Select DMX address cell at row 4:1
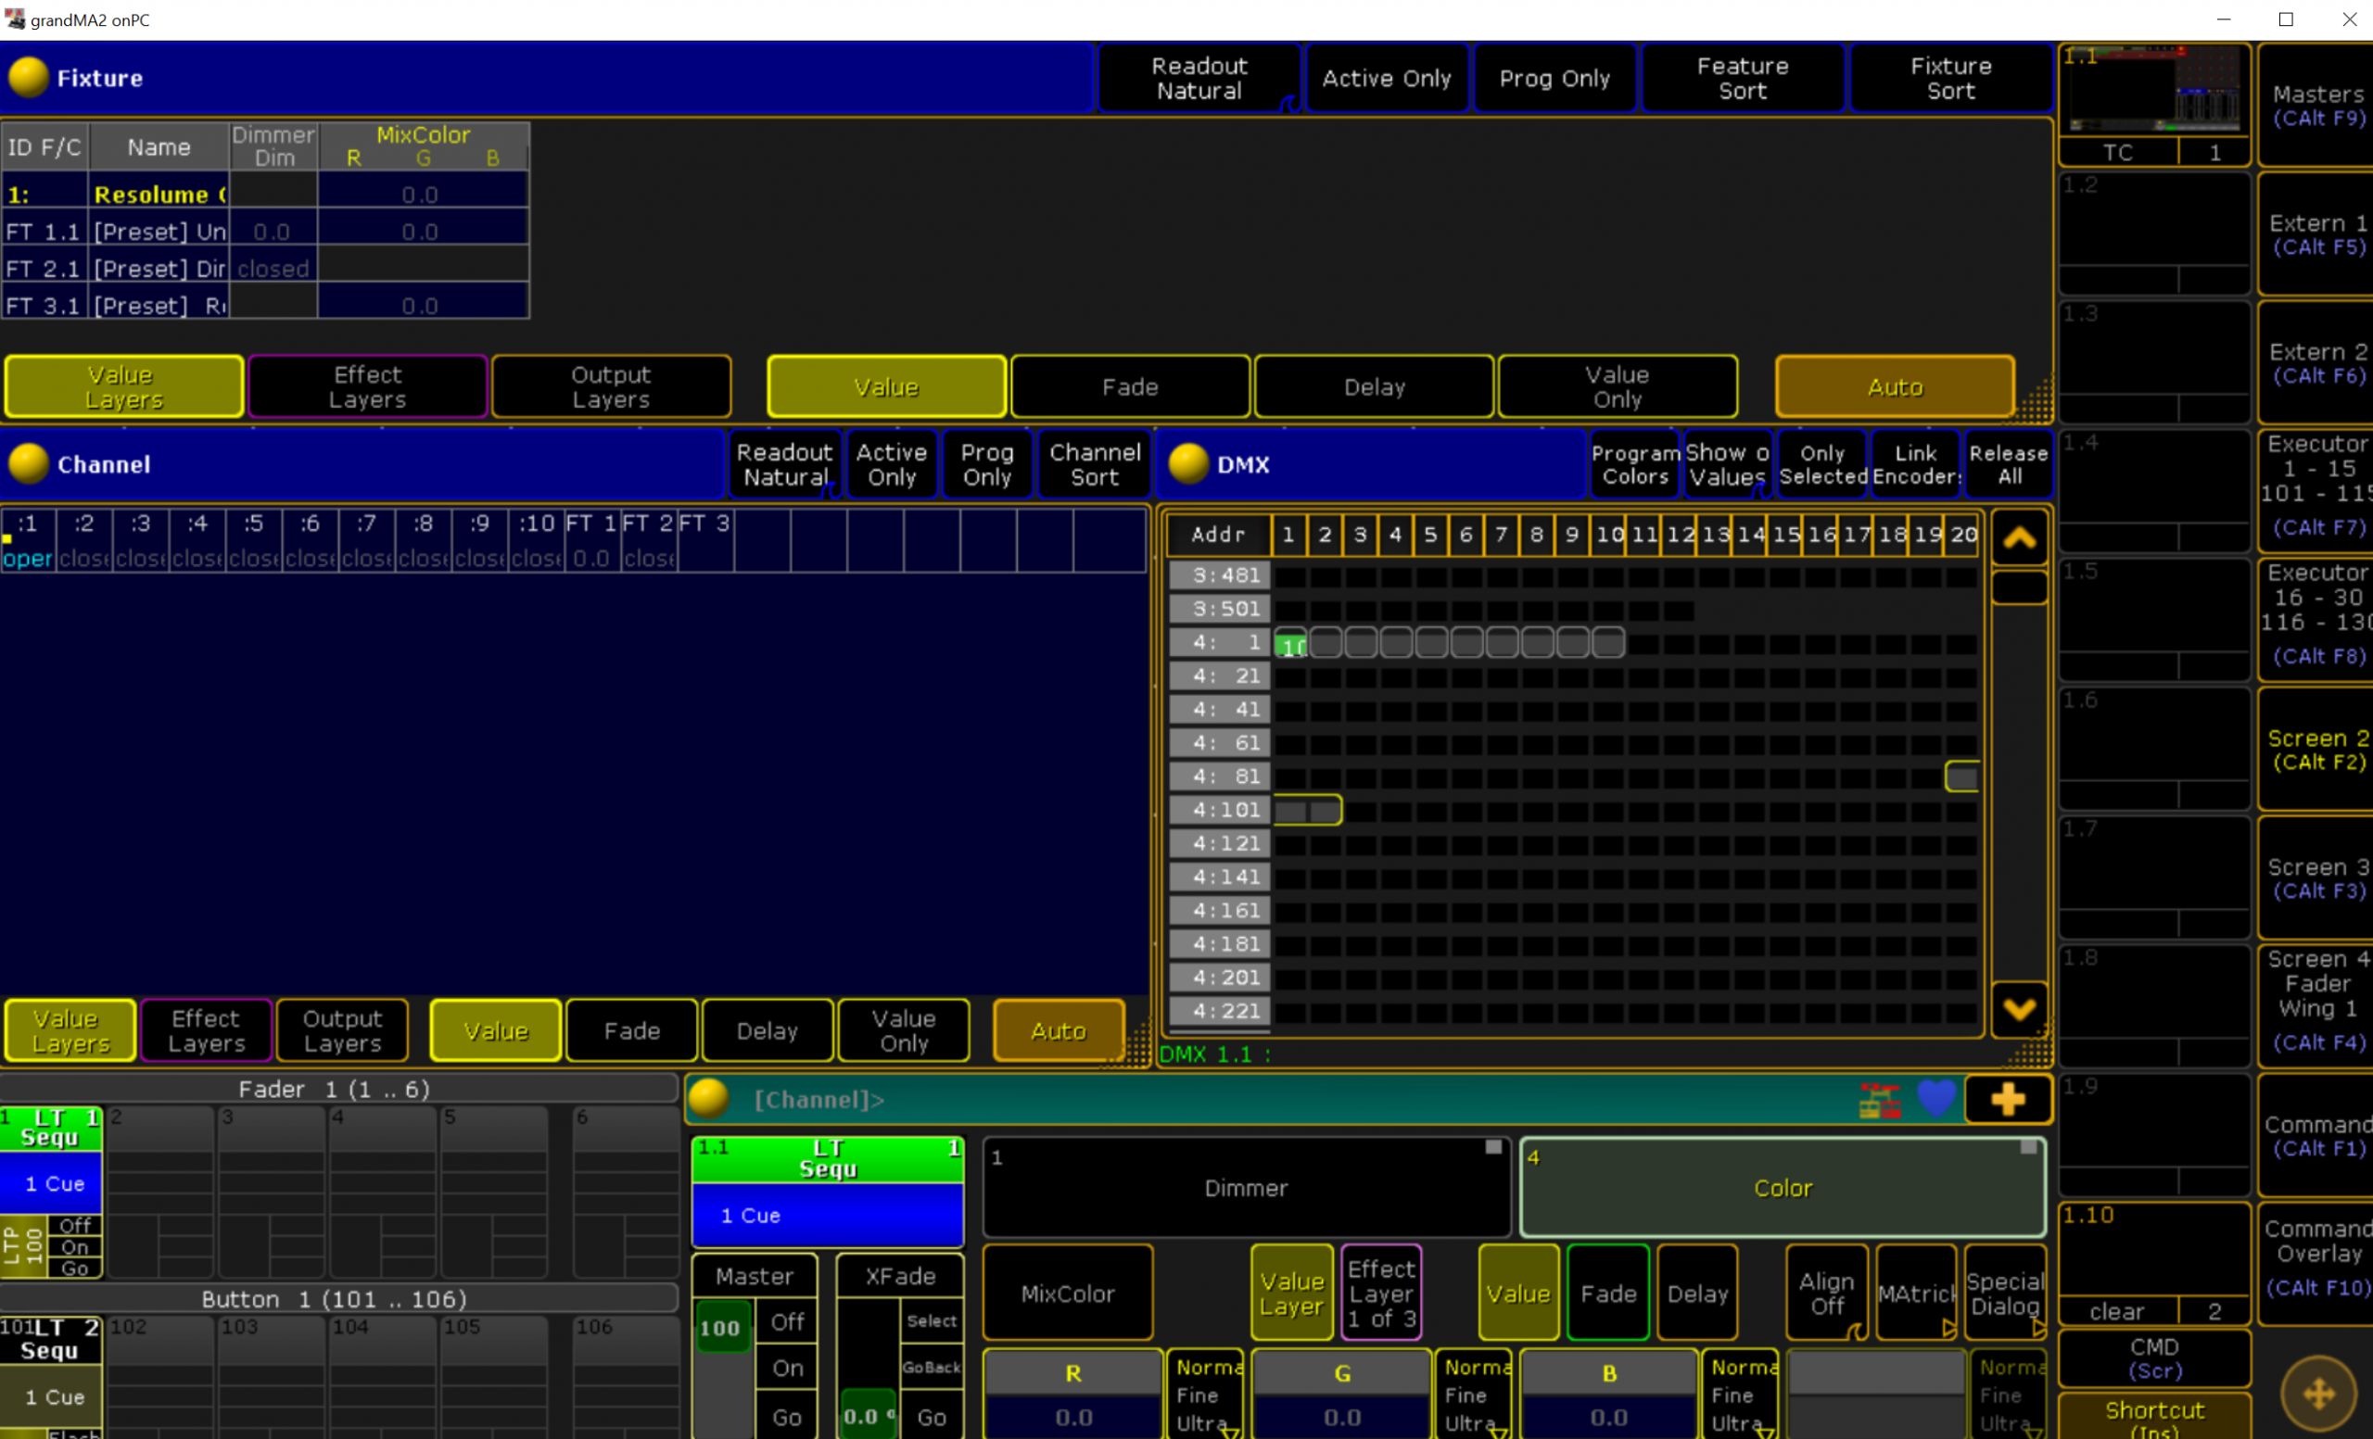This screenshot has height=1439, width=2373. (1290, 643)
